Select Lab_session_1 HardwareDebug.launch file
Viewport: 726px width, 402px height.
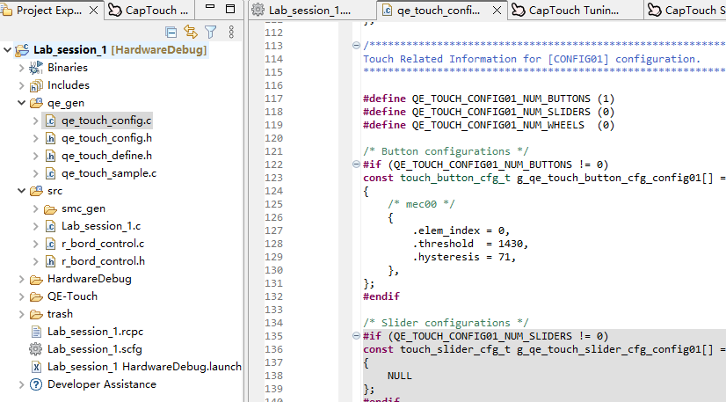click(x=144, y=367)
